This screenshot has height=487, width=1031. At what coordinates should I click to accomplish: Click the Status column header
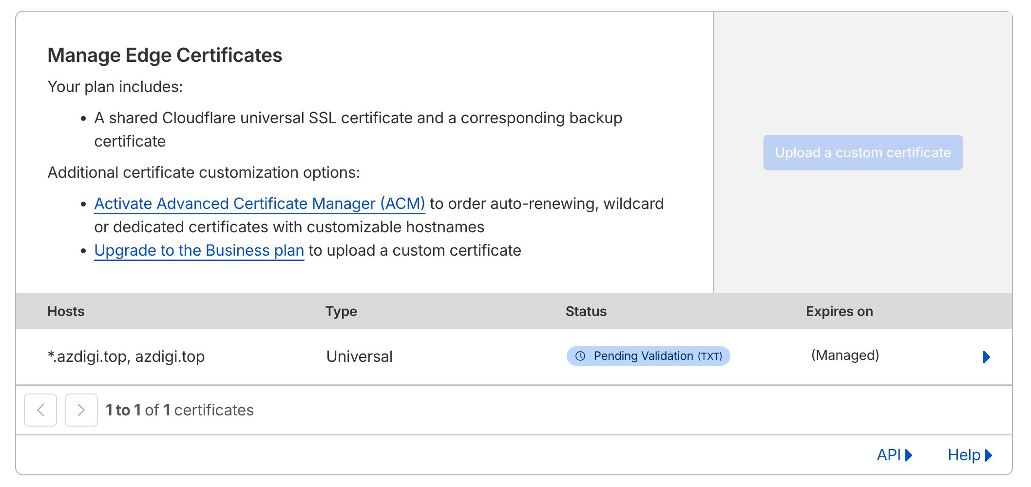point(586,311)
